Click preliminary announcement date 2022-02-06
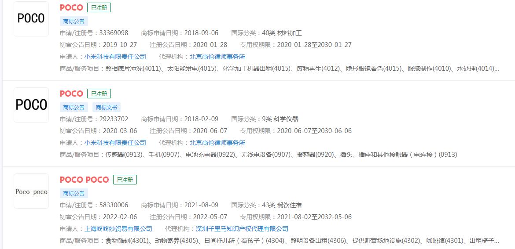Screen dimensions: 515x249 point(120,217)
